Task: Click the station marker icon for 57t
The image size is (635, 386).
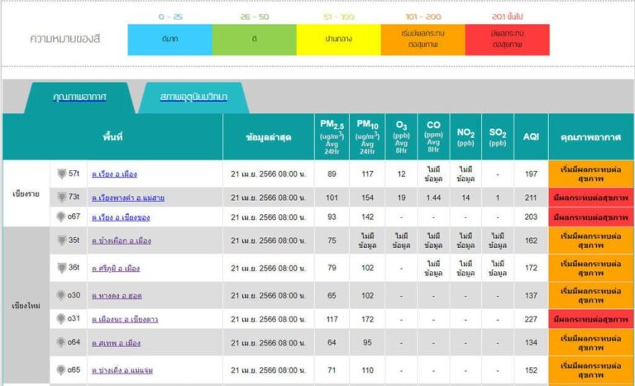Action: pos(61,174)
